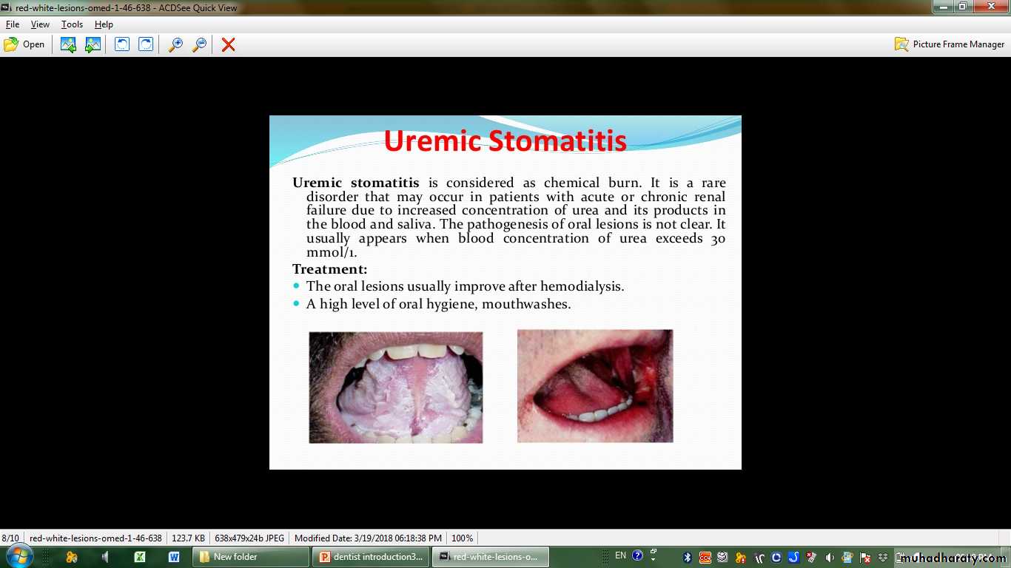Open the Tools menu

click(x=72, y=24)
